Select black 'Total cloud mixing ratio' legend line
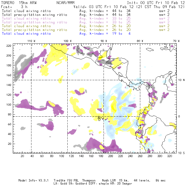This screenshot has width=186, height=186. [x=26, y=11]
